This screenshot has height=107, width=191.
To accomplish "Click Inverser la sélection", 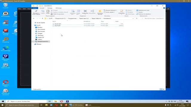I will 144,14.
